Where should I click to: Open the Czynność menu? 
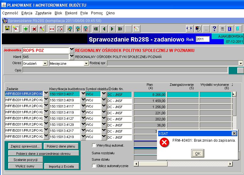pyautogui.click(x=10, y=13)
